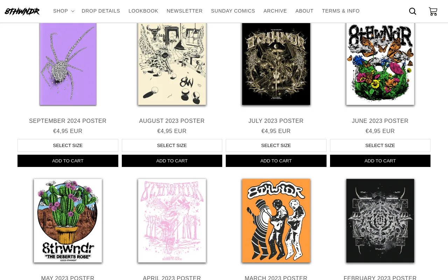Open Select Size for June 2023 Poster
448x280 pixels.
click(380, 145)
